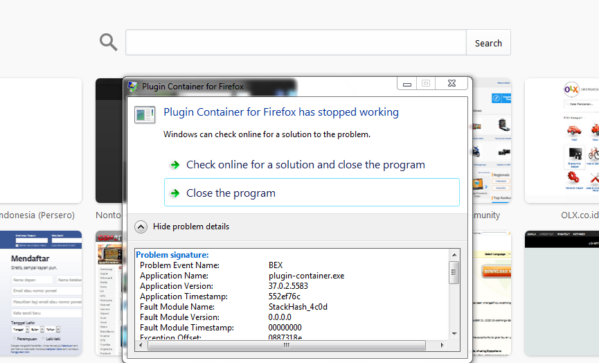Click the horizontal scrollbar thumb in problem details
599x363 pixels.
(x=287, y=345)
